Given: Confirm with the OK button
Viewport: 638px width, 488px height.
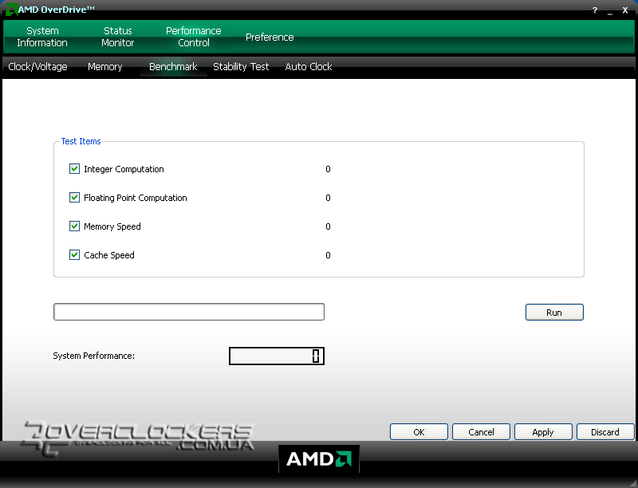Looking at the screenshot, I should pos(419,432).
